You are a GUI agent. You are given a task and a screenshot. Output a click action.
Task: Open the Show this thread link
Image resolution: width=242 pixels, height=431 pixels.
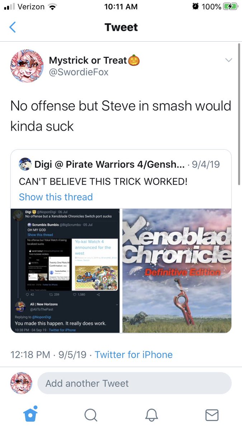click(56, 197)
